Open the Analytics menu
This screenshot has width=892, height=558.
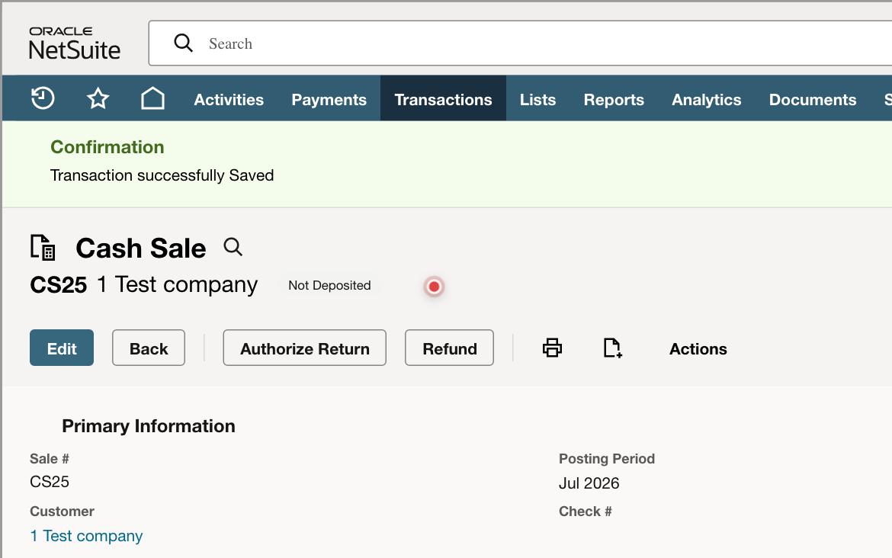coord(707,100)
